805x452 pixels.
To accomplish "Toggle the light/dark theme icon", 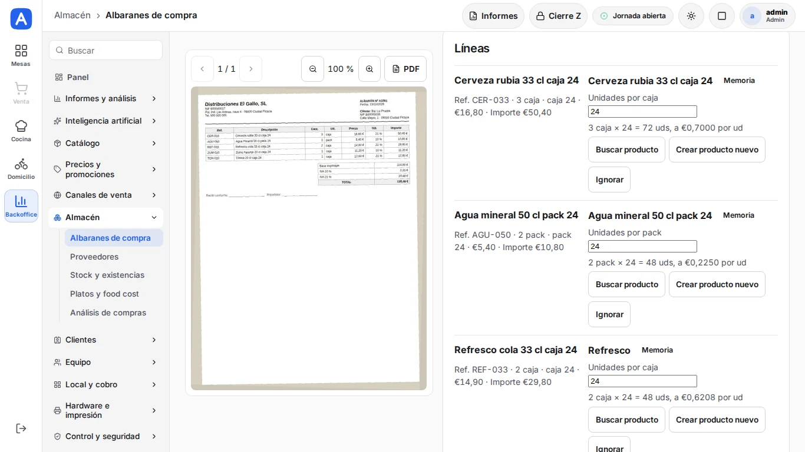I will 691,16.
